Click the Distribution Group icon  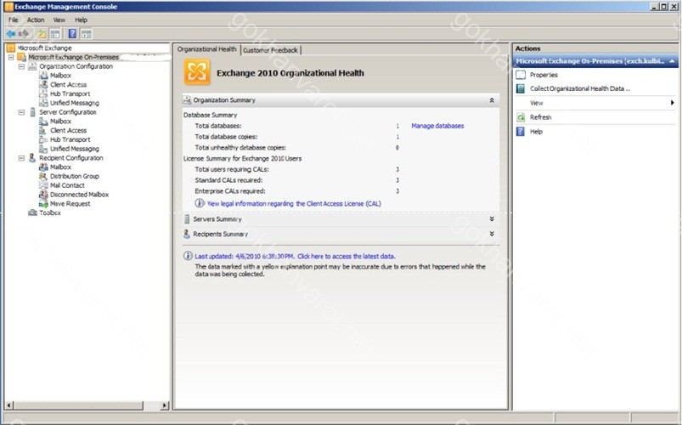click(x=43, y=176)
